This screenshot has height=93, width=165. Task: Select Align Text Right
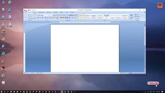click(65, 18)
